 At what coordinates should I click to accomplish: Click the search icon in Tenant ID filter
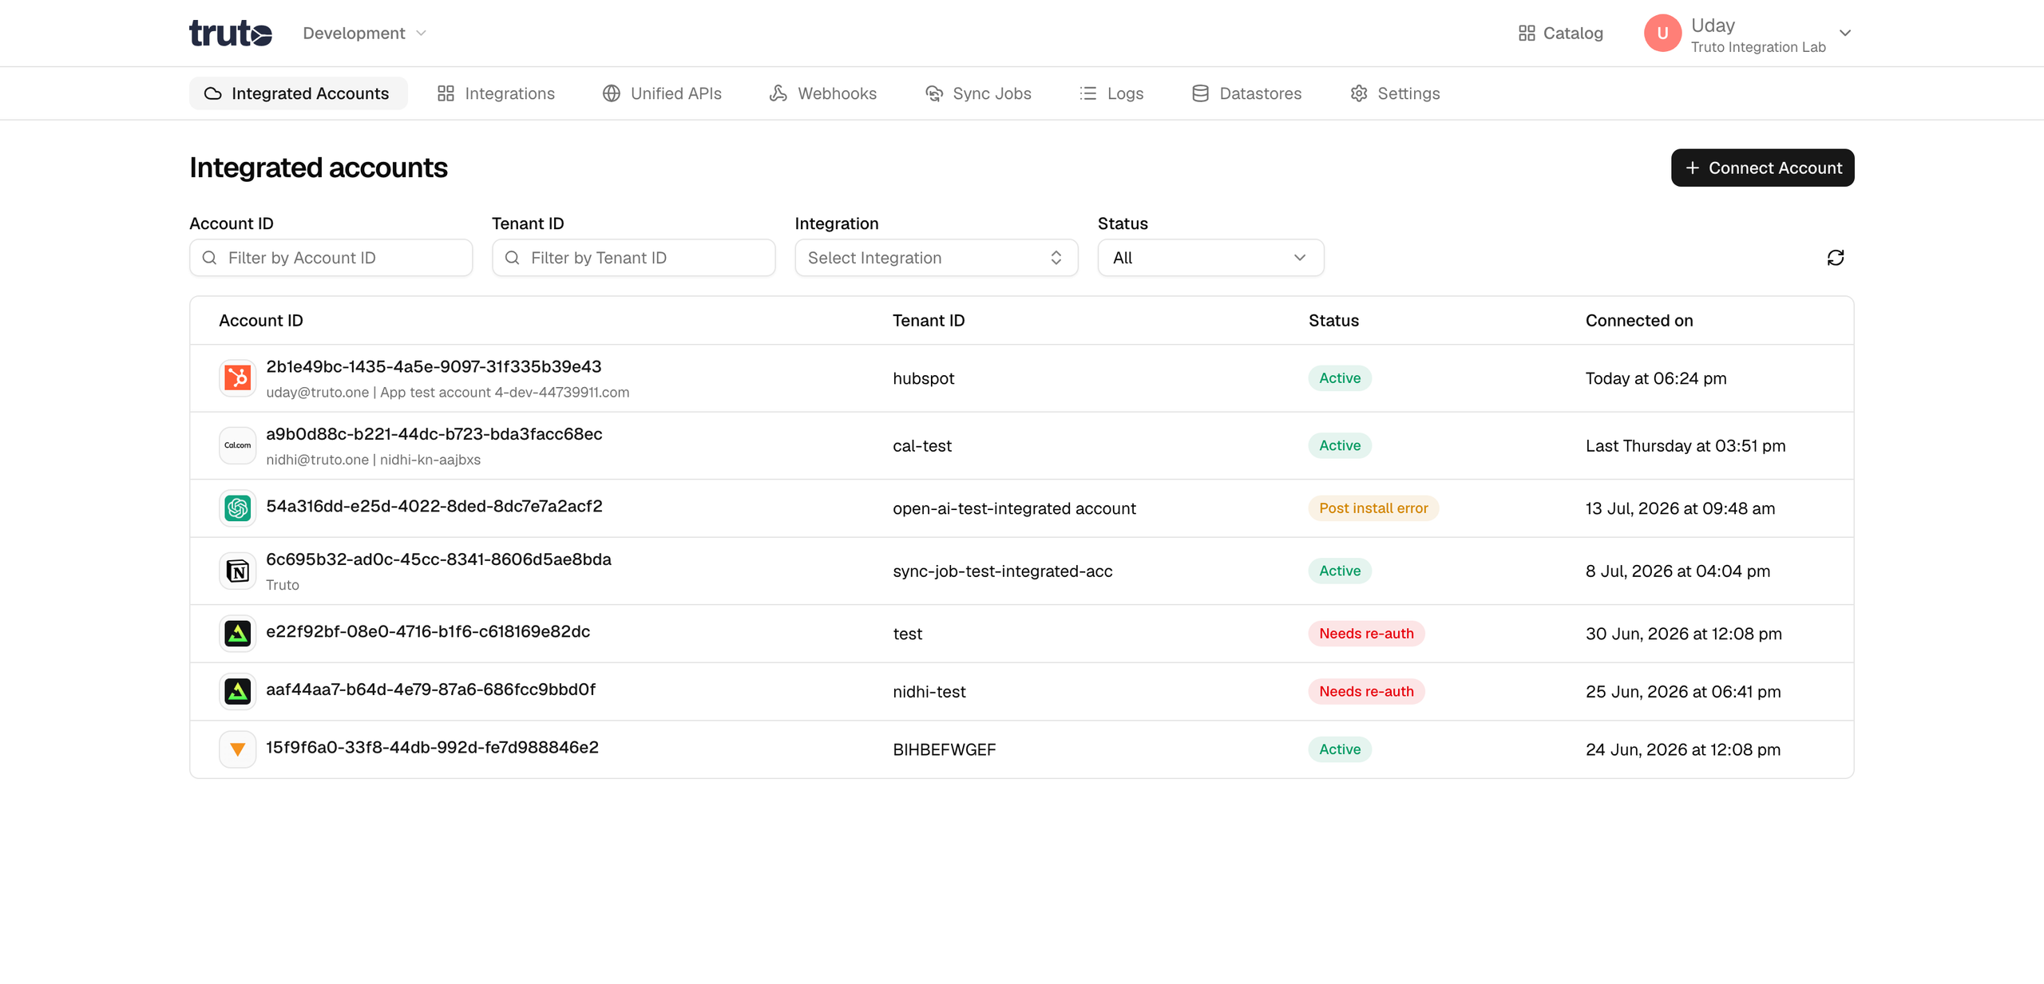click(512, 258)
